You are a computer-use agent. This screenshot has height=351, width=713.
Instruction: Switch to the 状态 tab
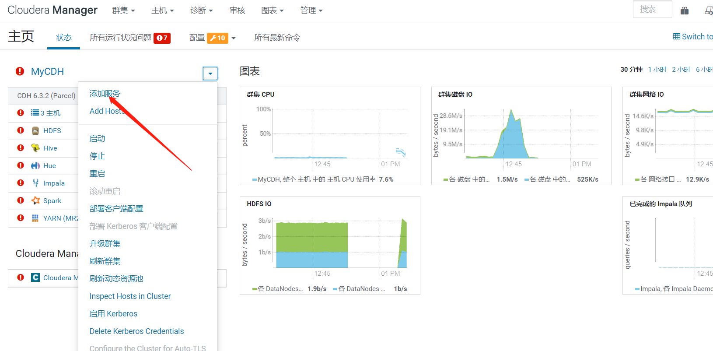pyautogui.click(x=64, y=38)
